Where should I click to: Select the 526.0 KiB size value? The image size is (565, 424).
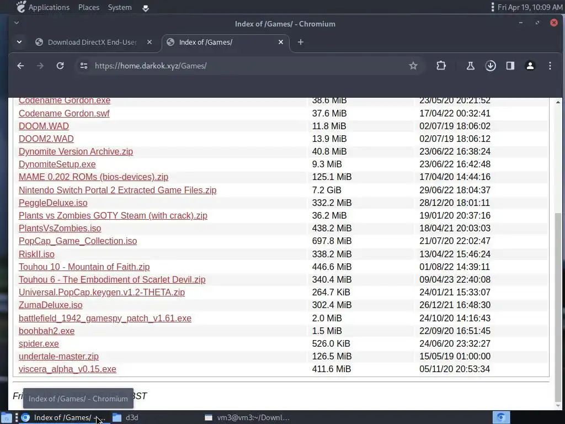331,343
